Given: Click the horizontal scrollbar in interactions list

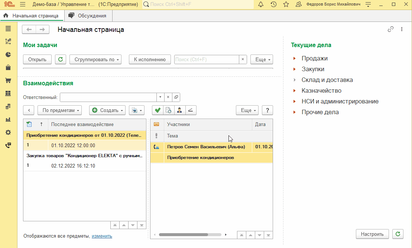Looking at the screenshot, I should pyautogui.click(x=183, y=235).
